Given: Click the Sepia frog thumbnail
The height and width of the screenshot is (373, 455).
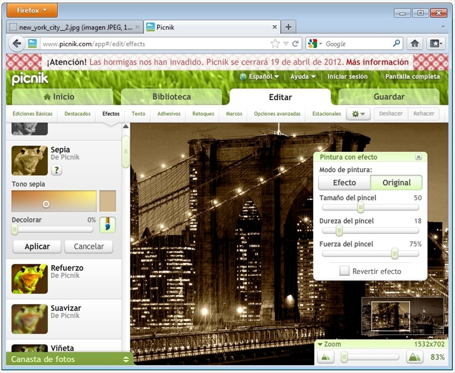Looking at the screenshot, I should click(30, 160).
